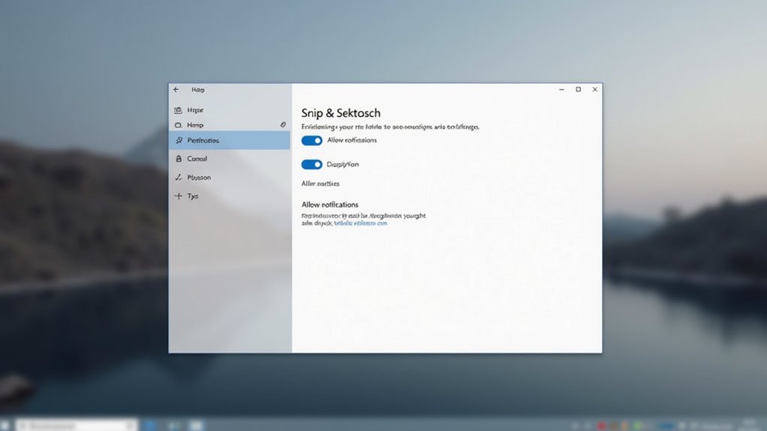767x431 pixels.
Task: Click the user icon of highlighted sidebar row
Action: (179, 140)
